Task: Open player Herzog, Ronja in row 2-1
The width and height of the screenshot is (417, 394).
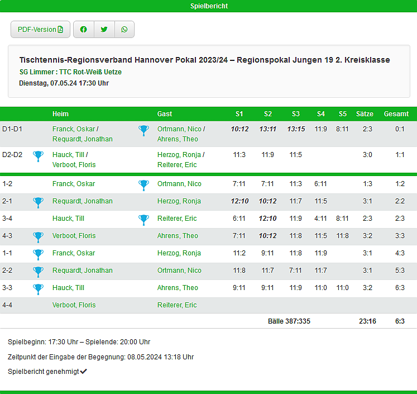Action: (179, 201)
